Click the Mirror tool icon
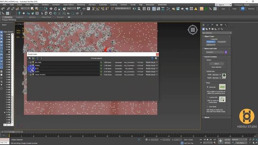258x145 pixels. [x=134, y=9]
